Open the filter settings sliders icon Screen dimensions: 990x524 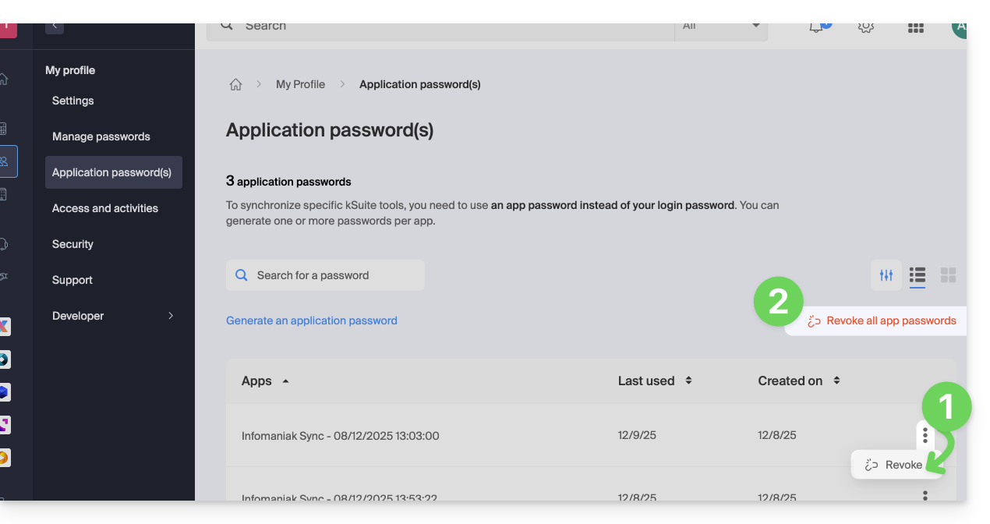886,275
